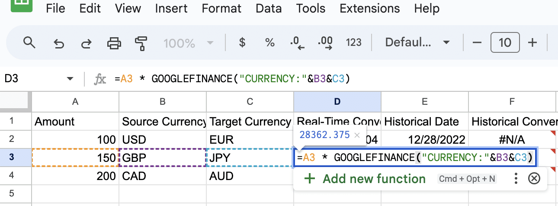Click cell containing CAD
Viewport: 558px width, 206px height.
click(163, 176)
